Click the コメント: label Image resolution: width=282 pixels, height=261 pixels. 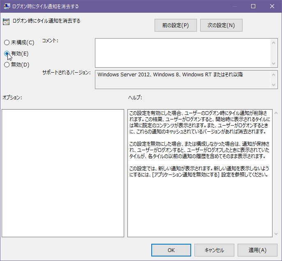tap(50, 41)
